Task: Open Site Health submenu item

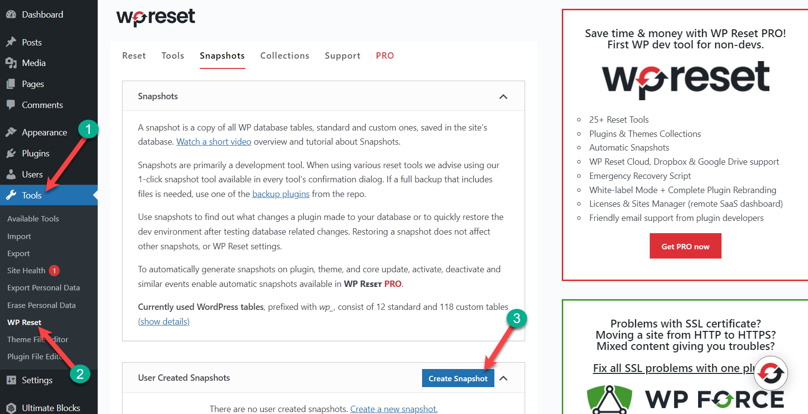Action: pos(26,271)
